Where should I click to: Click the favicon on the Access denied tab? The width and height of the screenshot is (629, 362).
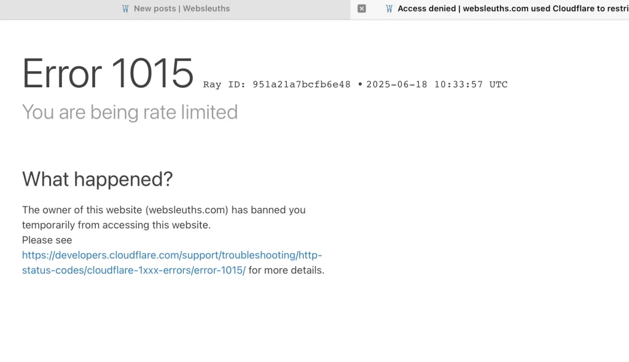389,9
